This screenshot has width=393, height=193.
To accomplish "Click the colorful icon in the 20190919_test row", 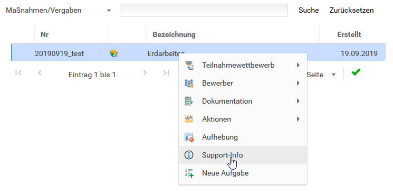I will pyautogui.click(x=114, y=53).
